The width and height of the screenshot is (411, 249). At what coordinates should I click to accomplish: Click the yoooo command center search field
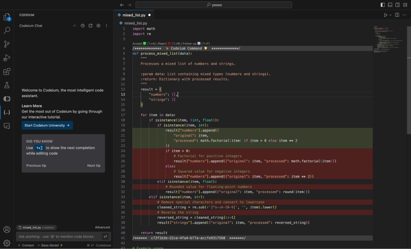[x=214, y=5]
